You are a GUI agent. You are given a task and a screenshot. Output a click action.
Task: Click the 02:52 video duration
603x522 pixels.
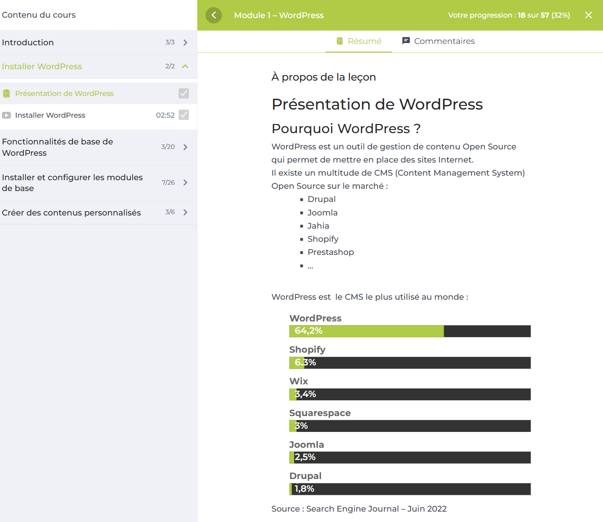tap(165, 115)
